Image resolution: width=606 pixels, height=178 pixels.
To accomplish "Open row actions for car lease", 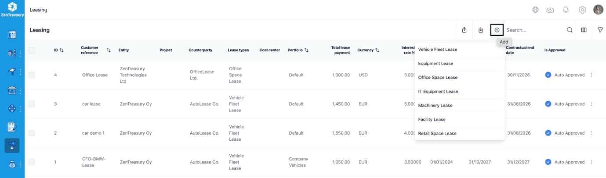I will [591, 104].
